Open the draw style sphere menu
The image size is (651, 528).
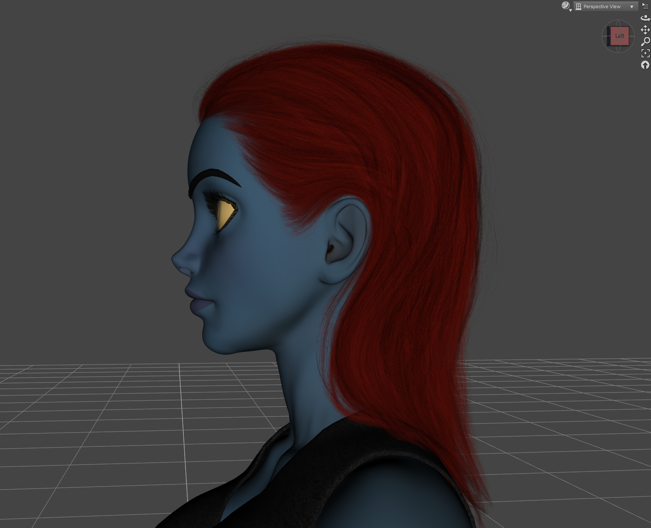pos(566,6)
